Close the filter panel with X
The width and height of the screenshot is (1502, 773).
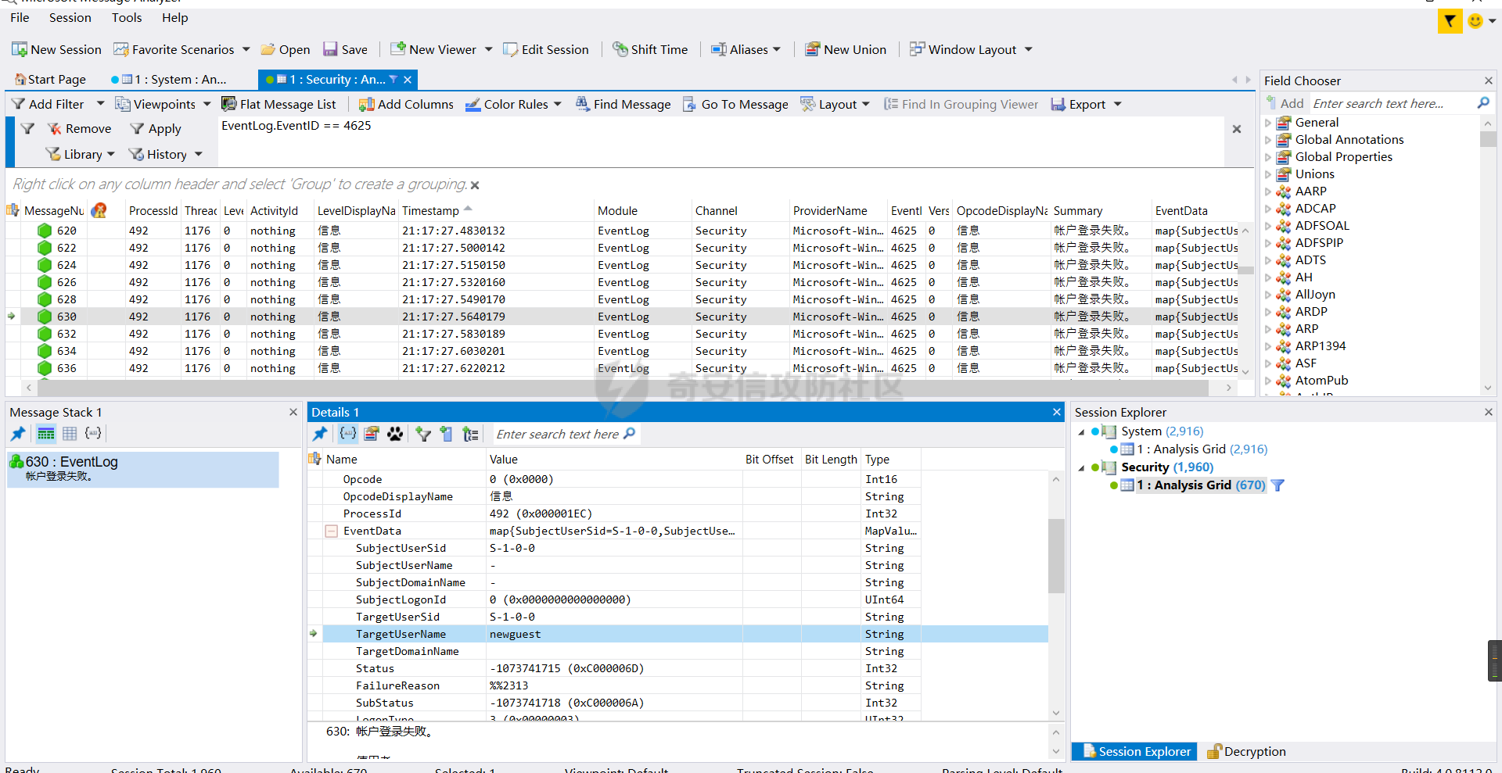click(1237, 129)
